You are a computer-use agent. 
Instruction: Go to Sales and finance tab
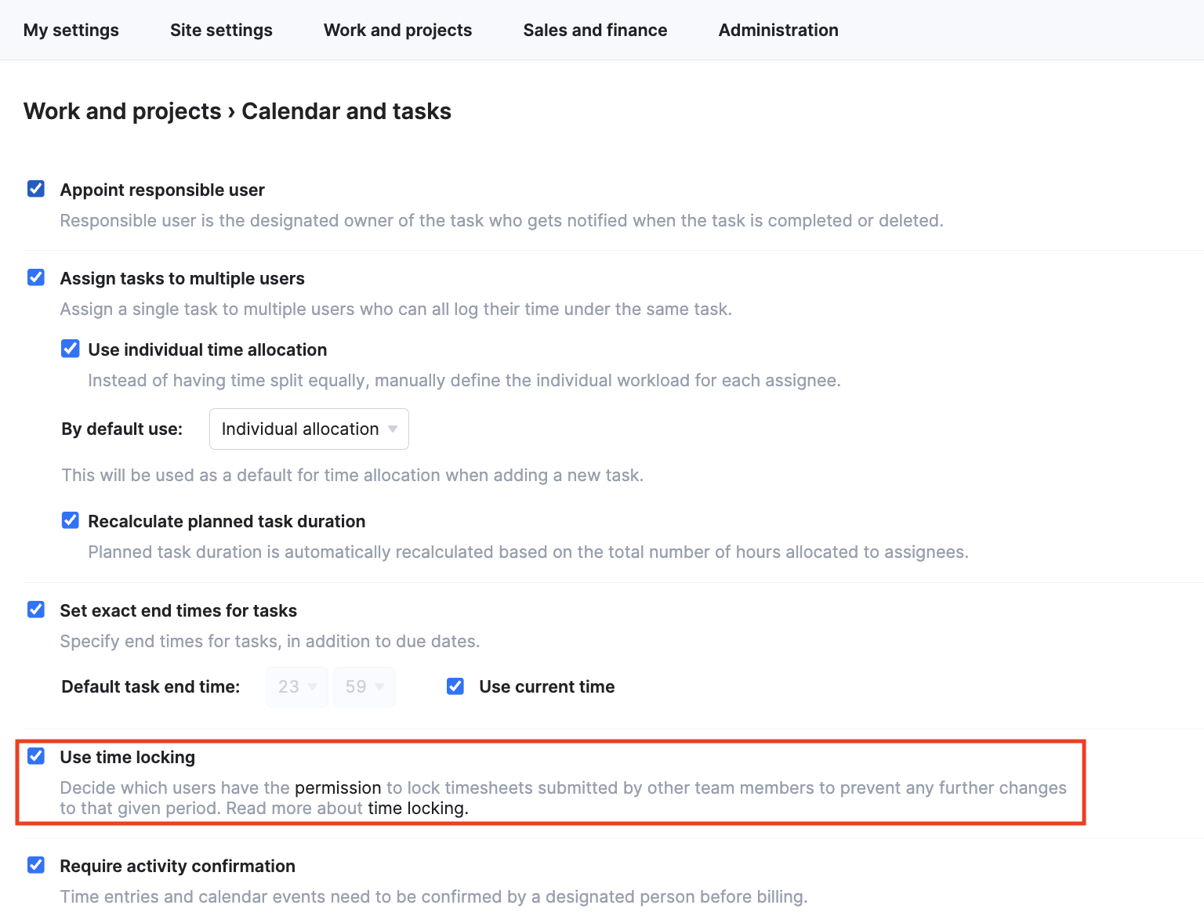click(596, 30)
